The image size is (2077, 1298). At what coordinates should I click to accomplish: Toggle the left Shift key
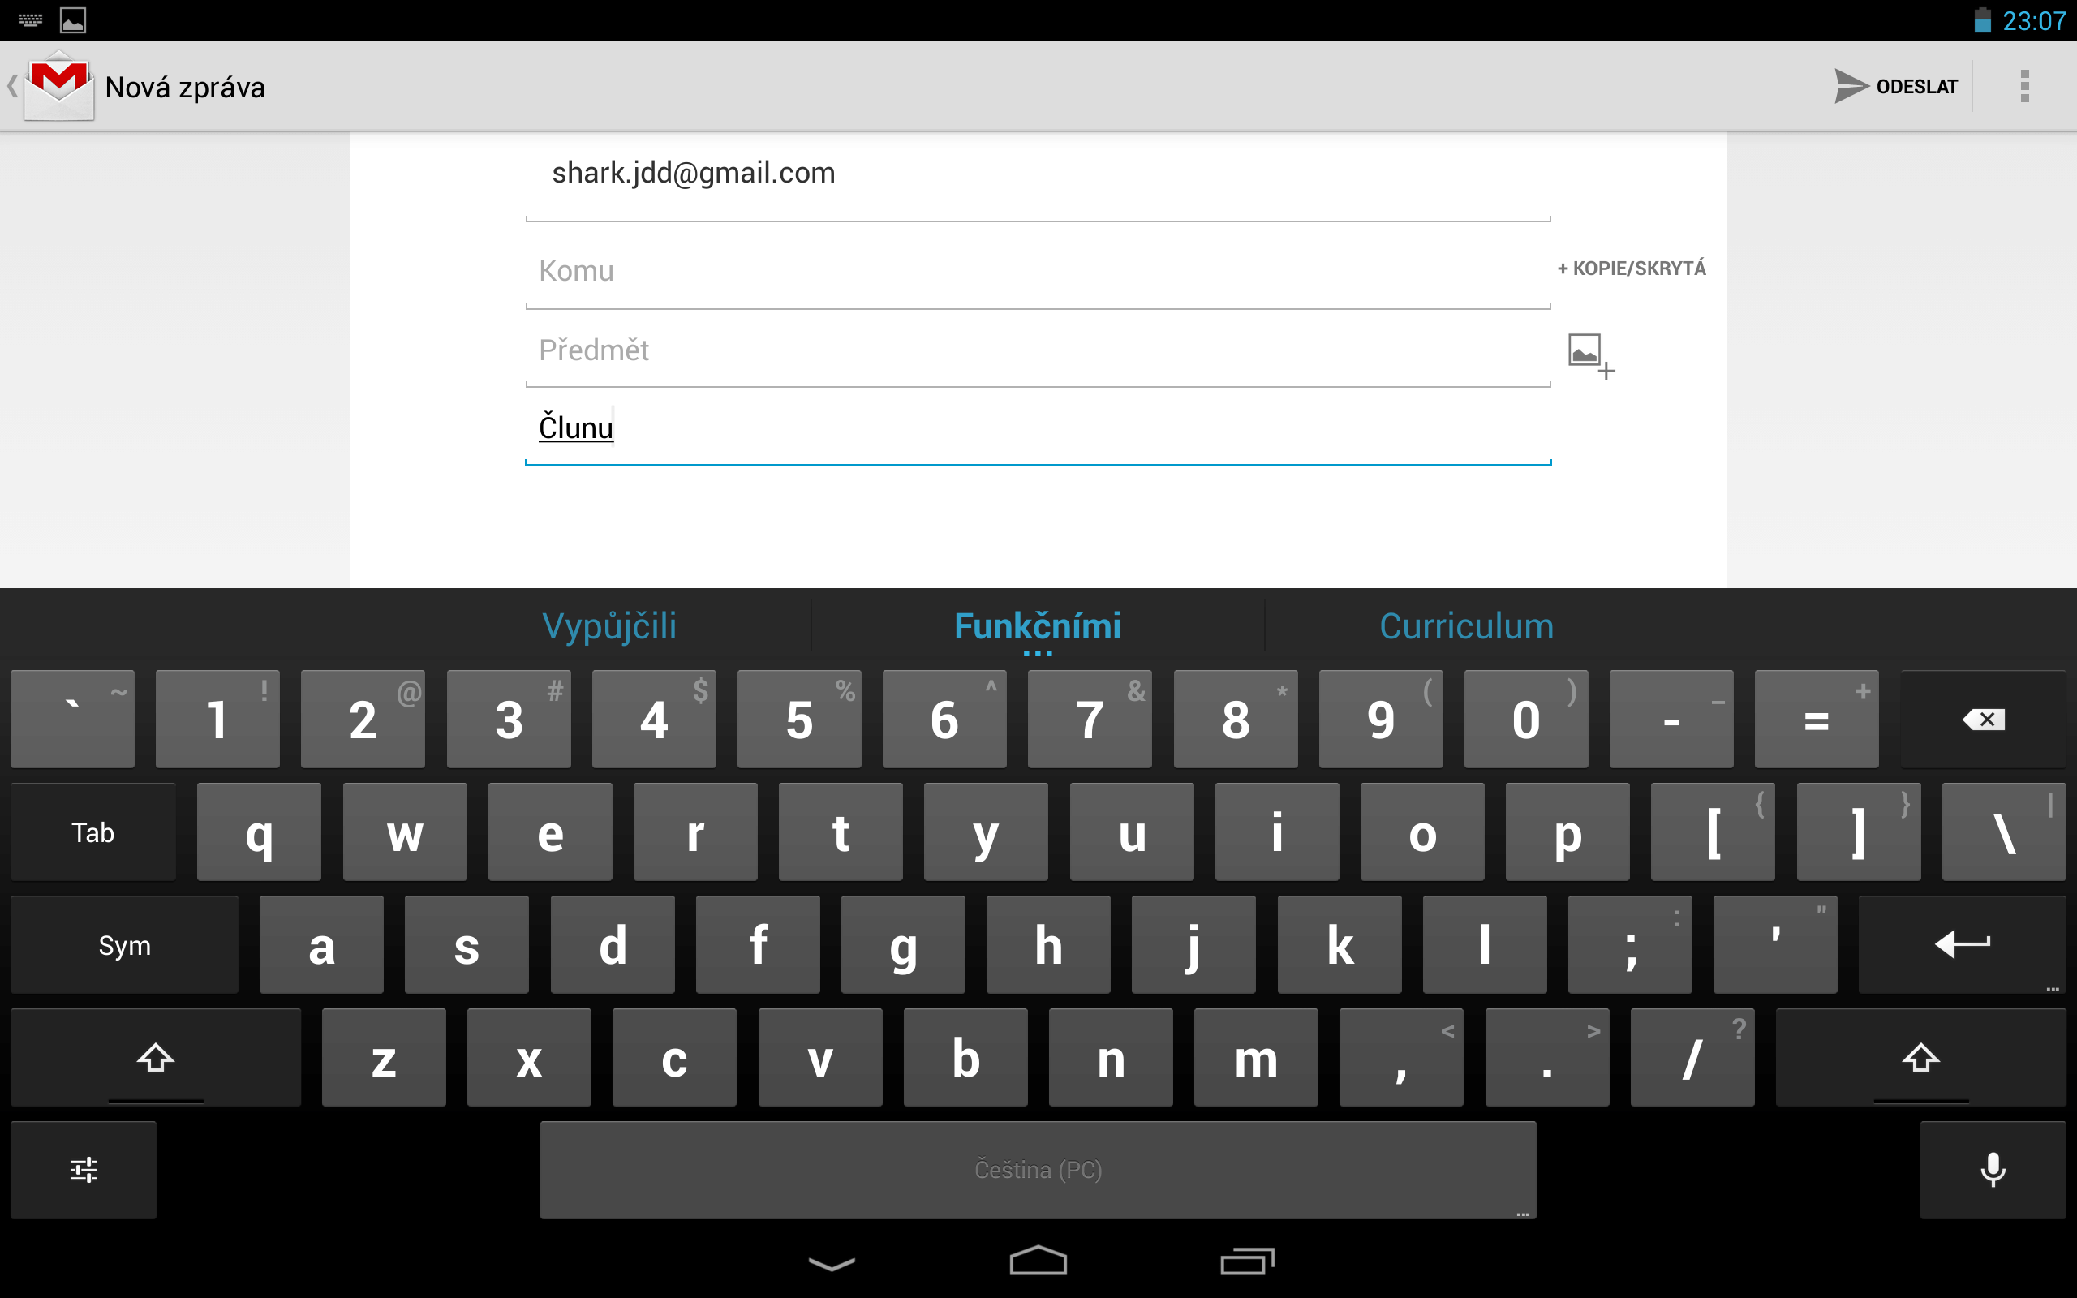pos(155,1057)
